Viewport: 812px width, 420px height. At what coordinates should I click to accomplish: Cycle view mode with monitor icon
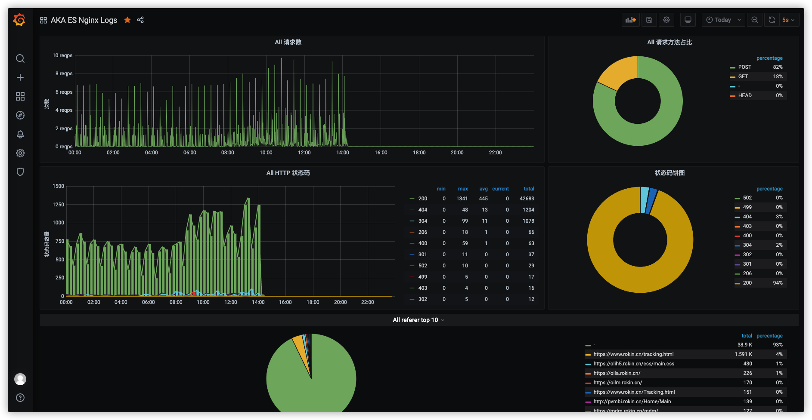point(688,20)
